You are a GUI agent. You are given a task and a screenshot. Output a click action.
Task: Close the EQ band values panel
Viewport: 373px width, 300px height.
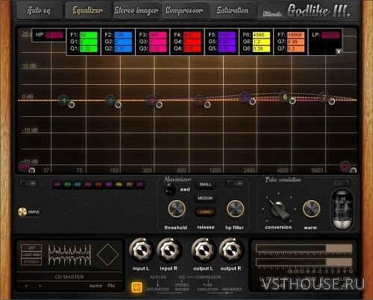pyautogui.click(x=339, y=51)
